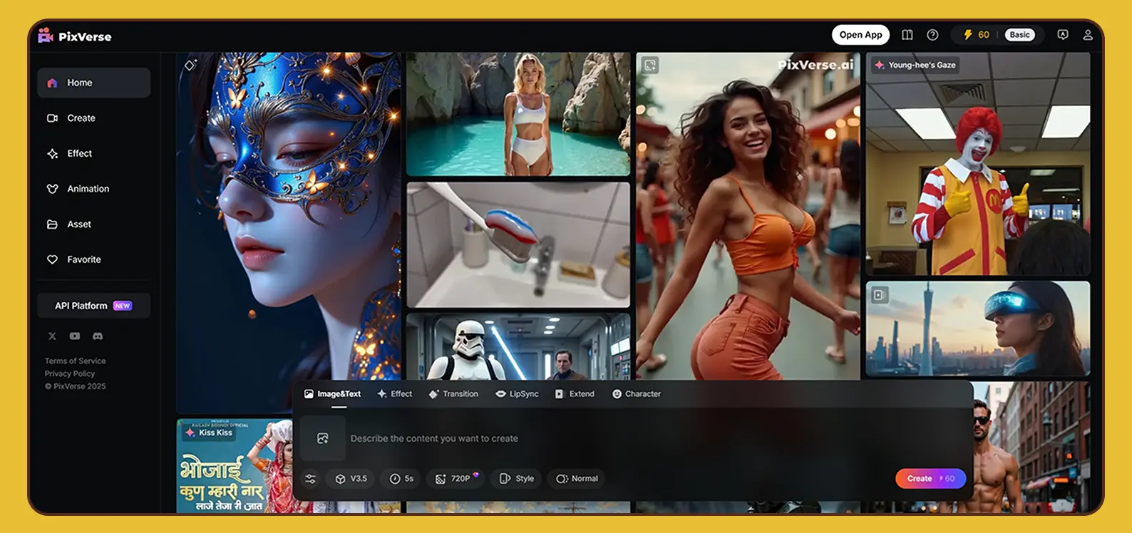The image size is (1132, 533).
Task: Open the Style dropdown
Action: (x=517, y=479)
